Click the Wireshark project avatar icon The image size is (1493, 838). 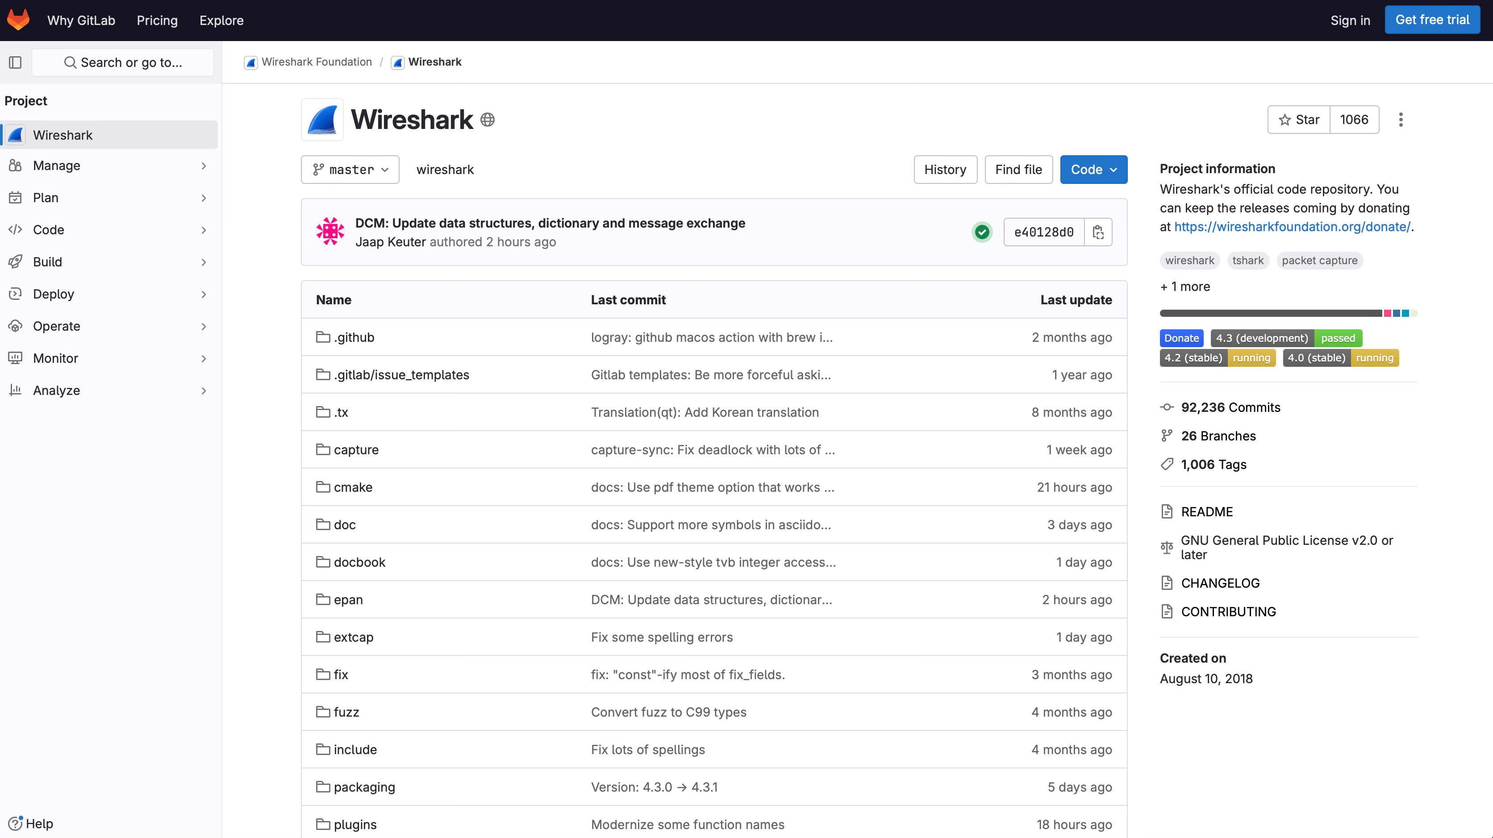pos(322,120)
